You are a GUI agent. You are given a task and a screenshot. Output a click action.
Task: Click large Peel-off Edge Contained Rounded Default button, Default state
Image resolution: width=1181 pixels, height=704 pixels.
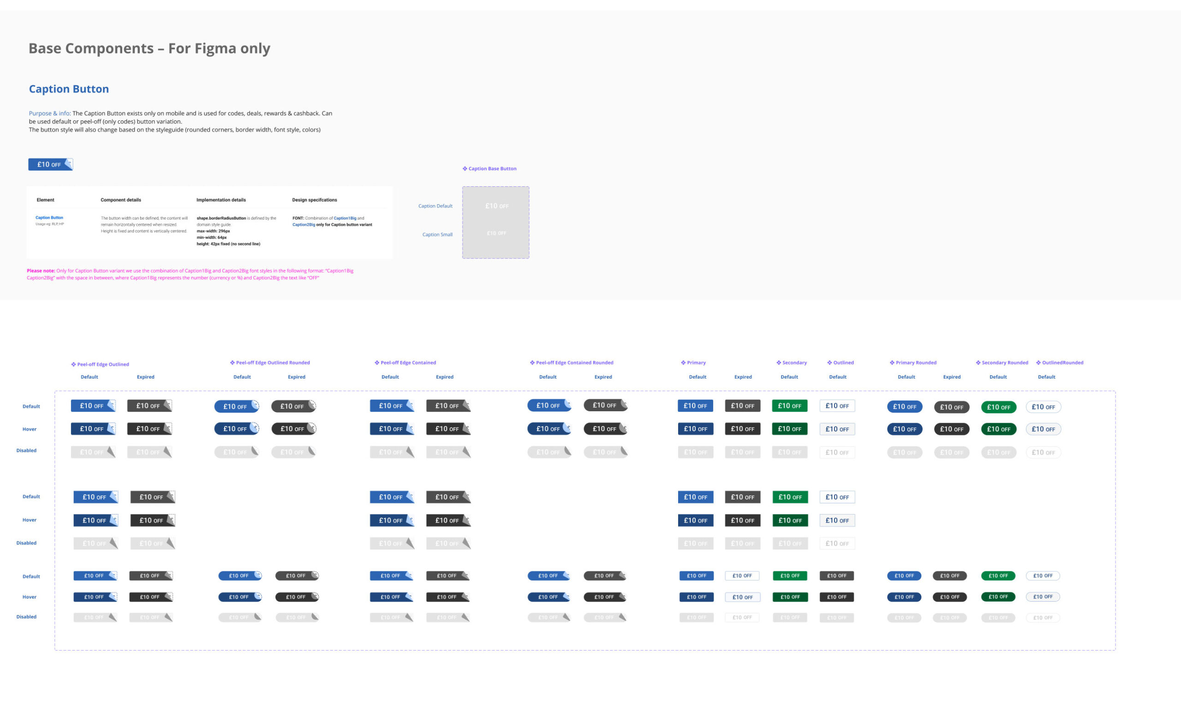click(549, 405)
